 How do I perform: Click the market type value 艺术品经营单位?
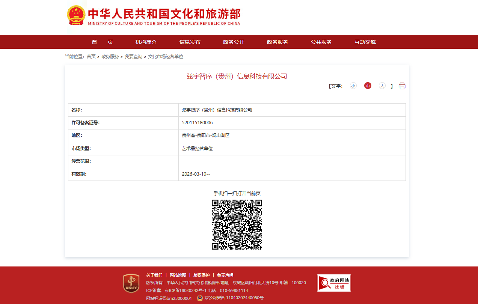click(197, 149)
